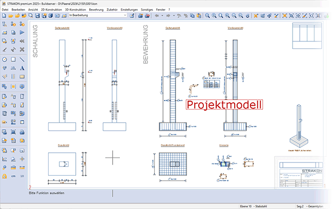This screenshot has width=333, height=209.
Task: Click the new document icon in toolbar
Action: pyautogui.click(x=4, y=16)
